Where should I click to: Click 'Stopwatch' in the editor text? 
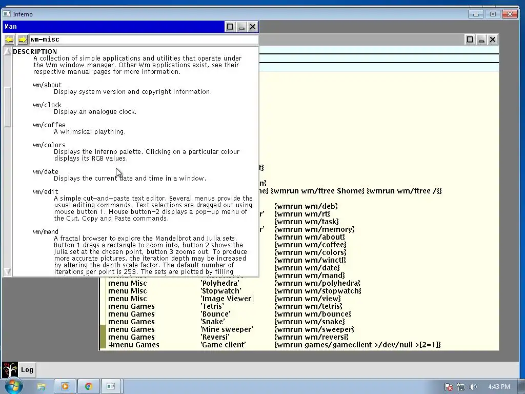221,291
